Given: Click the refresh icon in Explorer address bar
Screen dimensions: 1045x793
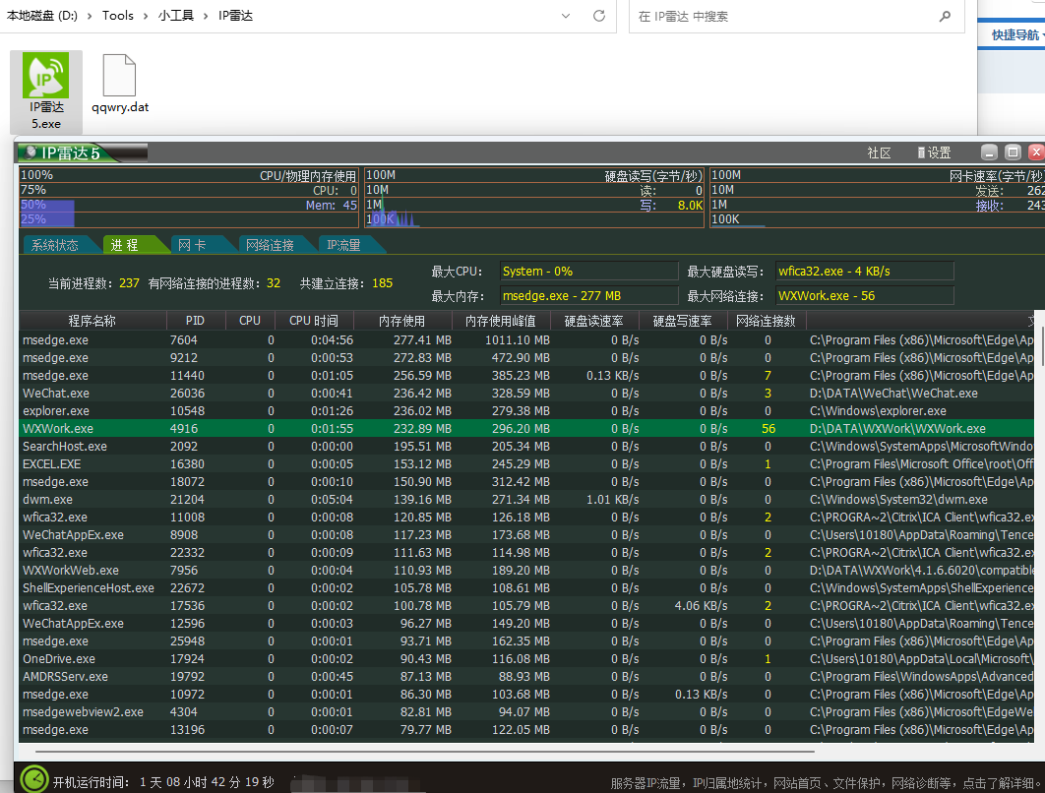Looking at the screenshot, I should (x=599, y=16).
